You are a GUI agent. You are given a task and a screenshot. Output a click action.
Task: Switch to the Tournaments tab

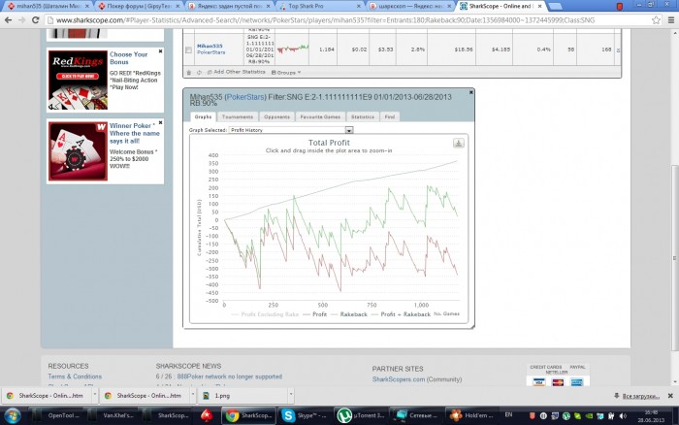click(238, 116)
